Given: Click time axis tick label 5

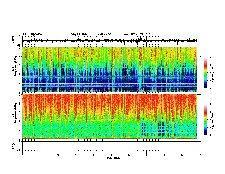Looking at the screenshot, I should click(x=111, y=155).
